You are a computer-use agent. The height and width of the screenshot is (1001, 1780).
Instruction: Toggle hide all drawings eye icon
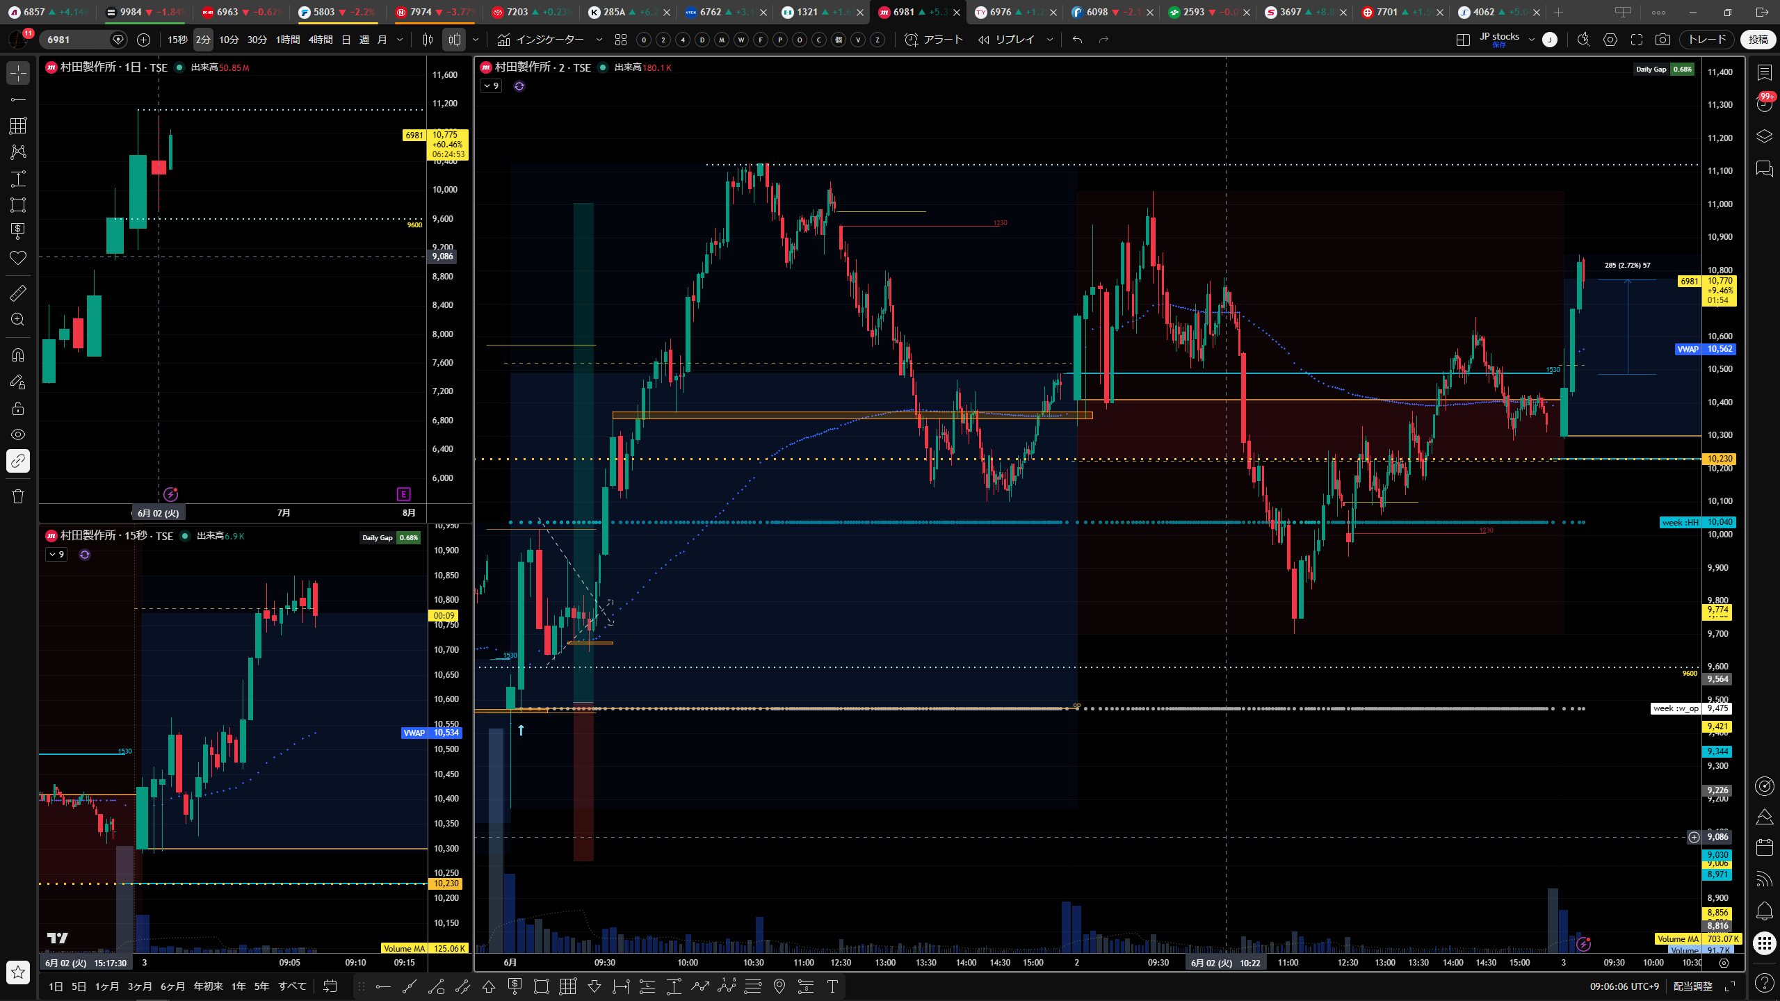18,434
